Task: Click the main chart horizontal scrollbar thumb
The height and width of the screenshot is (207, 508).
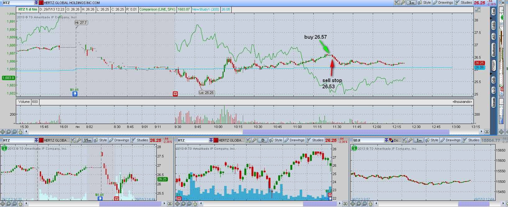Action: pyautogui.click(x=346, y=132)
